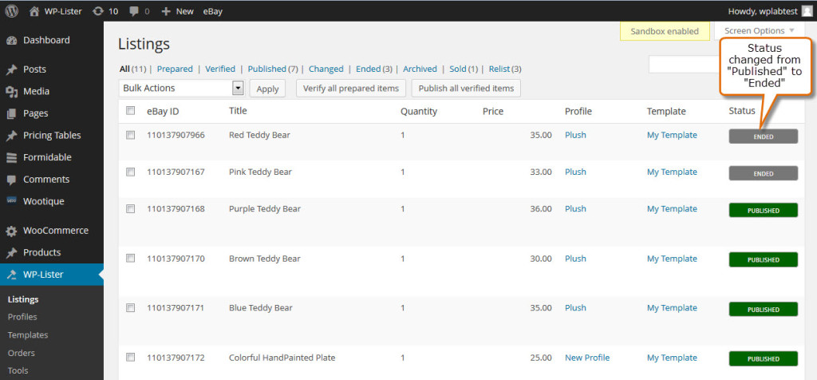
Task: Open Templates submenu item
Action: [28, 335]
